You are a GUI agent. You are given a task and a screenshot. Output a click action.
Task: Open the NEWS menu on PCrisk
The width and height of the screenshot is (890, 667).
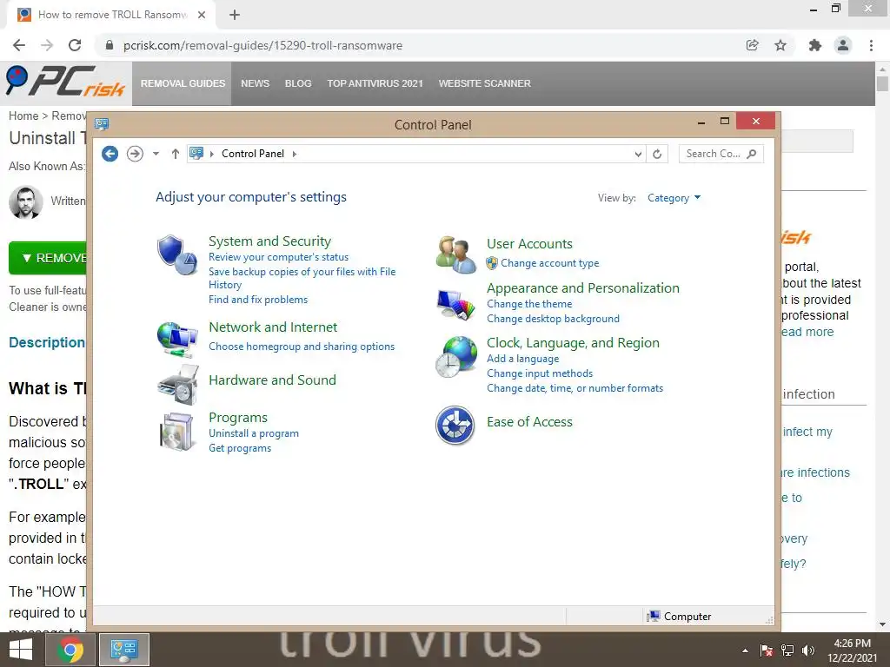pos(255,83)
